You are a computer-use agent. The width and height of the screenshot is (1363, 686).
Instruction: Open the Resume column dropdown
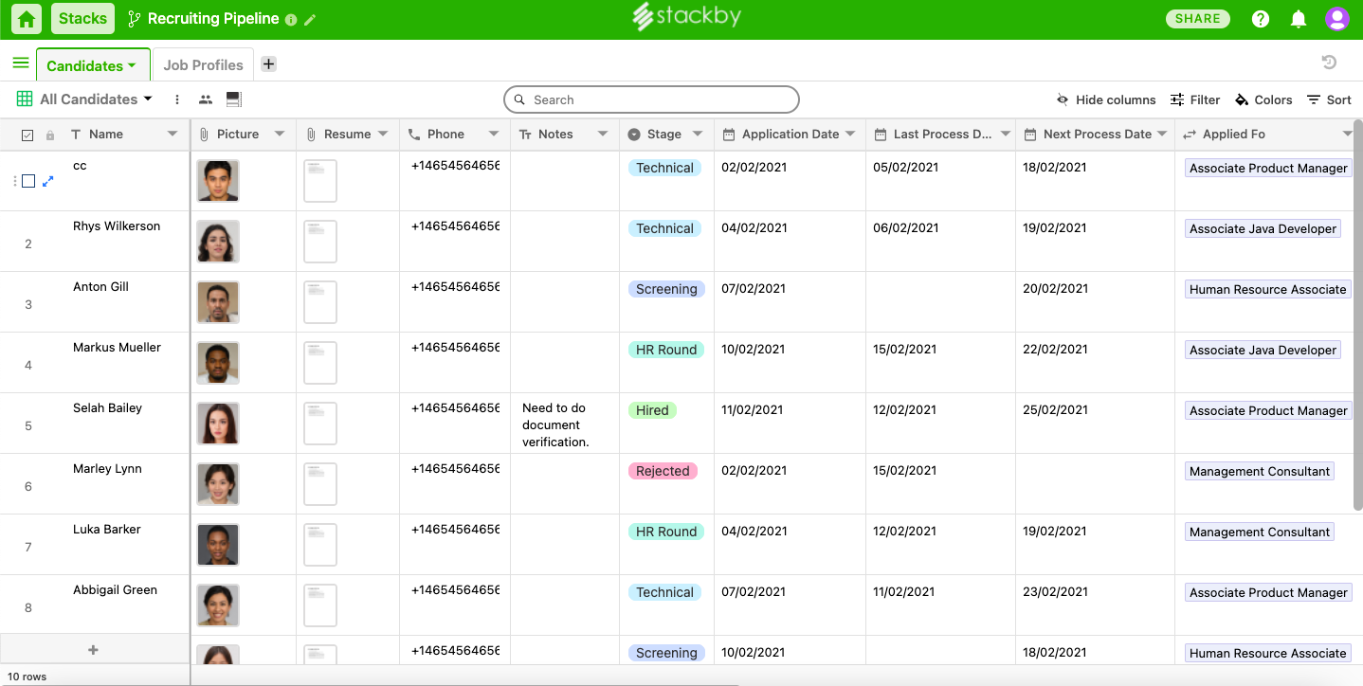(x=383, y=135)
